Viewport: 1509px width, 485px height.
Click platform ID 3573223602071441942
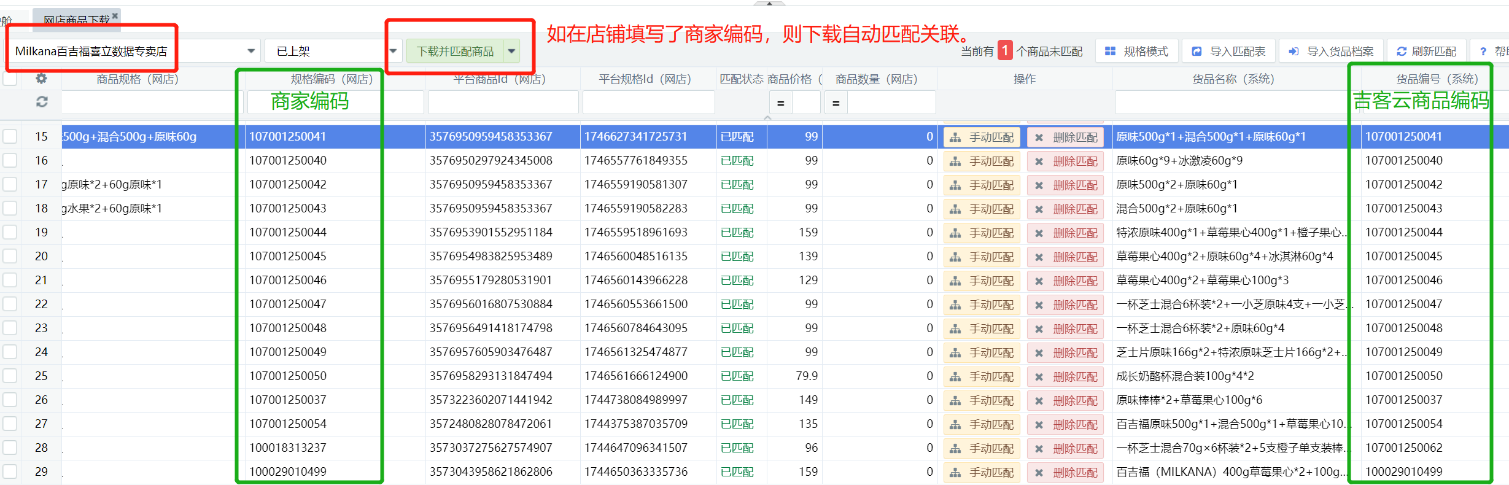point(491,400)
